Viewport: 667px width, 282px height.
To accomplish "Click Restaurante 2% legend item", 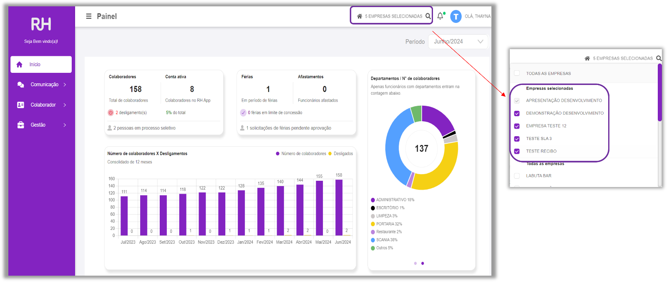I will pos(386,232).
